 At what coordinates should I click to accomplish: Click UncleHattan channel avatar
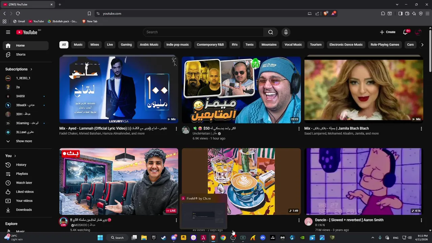coord(186,130)
